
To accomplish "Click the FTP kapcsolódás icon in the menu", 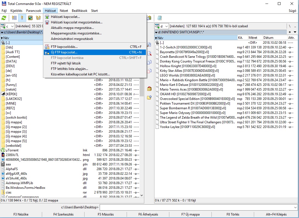I will pos(47,47).
